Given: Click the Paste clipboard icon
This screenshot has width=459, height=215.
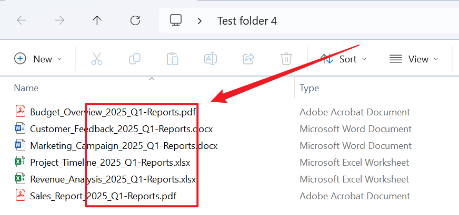Looking at the screenshot, I should [x=172, y=59].
